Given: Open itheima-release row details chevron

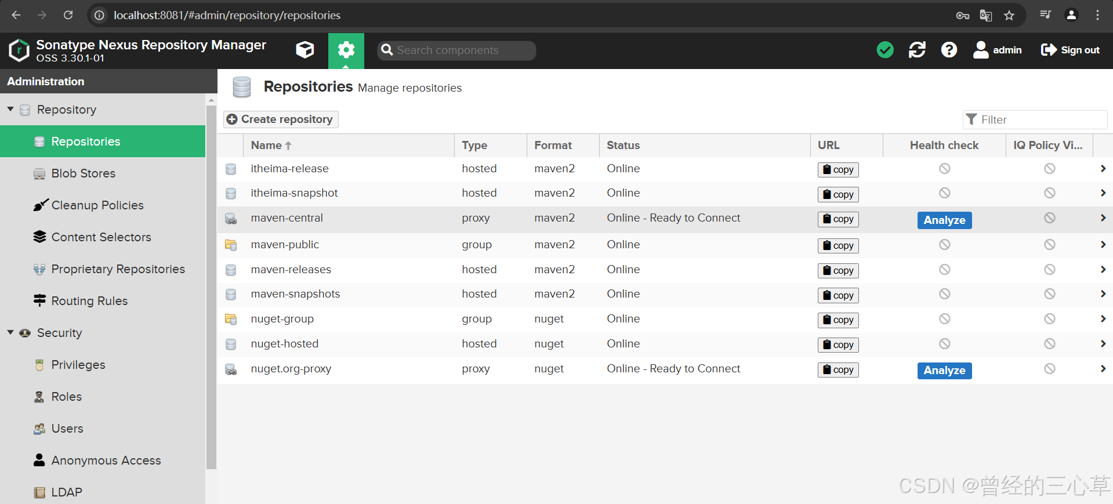Looking at the screenshot, I should click(x=1103, y=169).
